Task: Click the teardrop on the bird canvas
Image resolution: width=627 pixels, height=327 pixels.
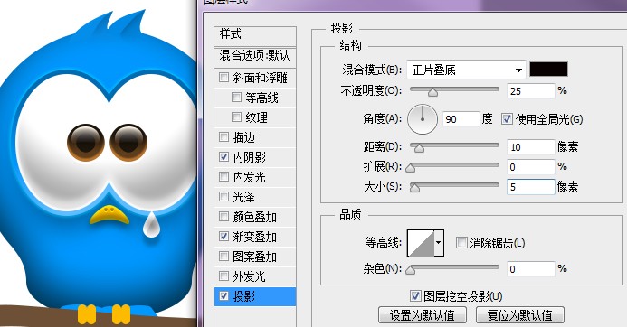Action: click(x=151, y=225)
